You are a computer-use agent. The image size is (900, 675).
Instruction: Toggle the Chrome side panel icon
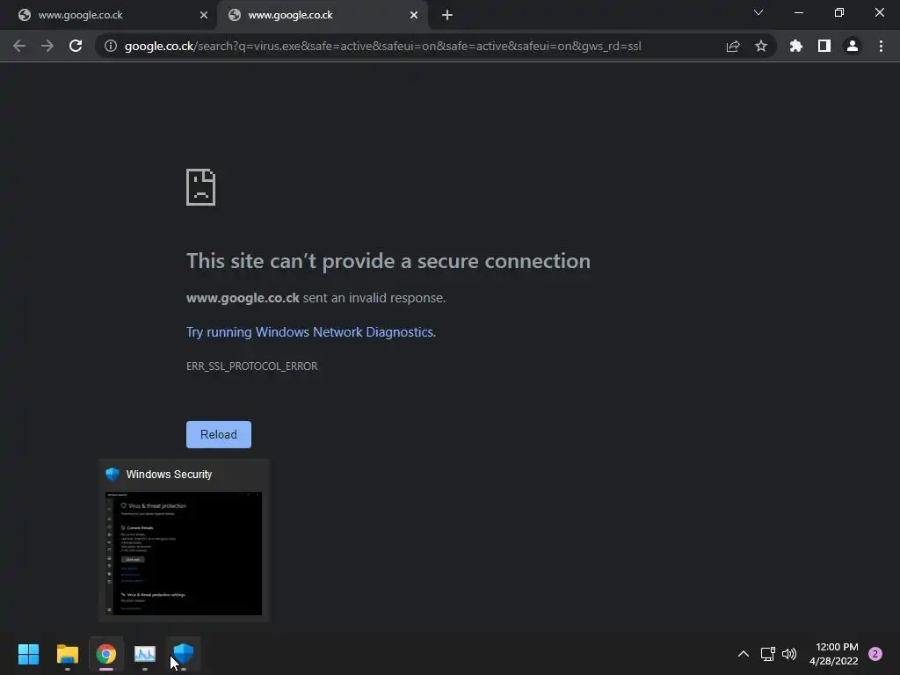(x=824, y=46)
